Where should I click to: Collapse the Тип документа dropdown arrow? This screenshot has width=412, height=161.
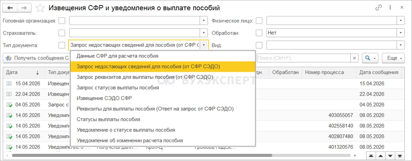tap(204, 45)
